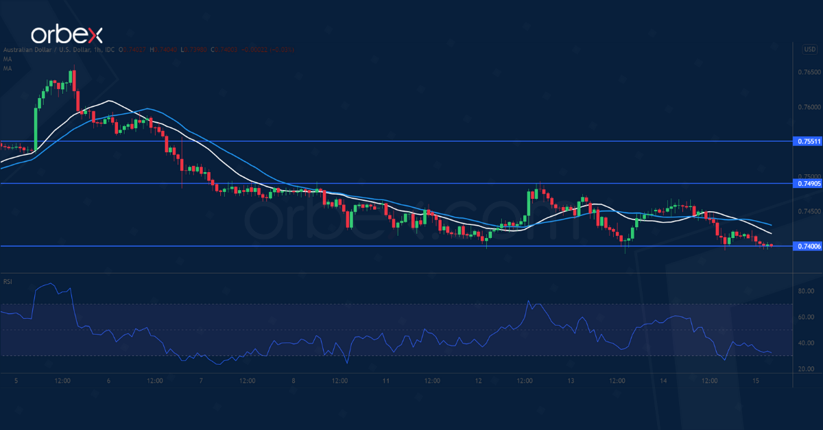Click the close price value 0.74003
The image size is (823, 430).
pyautogui.click(x=226, y=49)
